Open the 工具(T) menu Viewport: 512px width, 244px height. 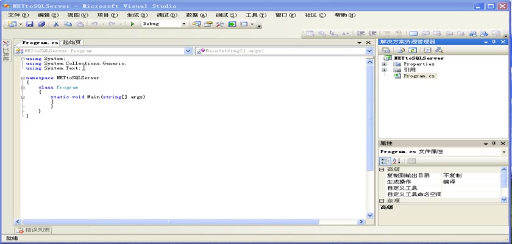[256, 15]
